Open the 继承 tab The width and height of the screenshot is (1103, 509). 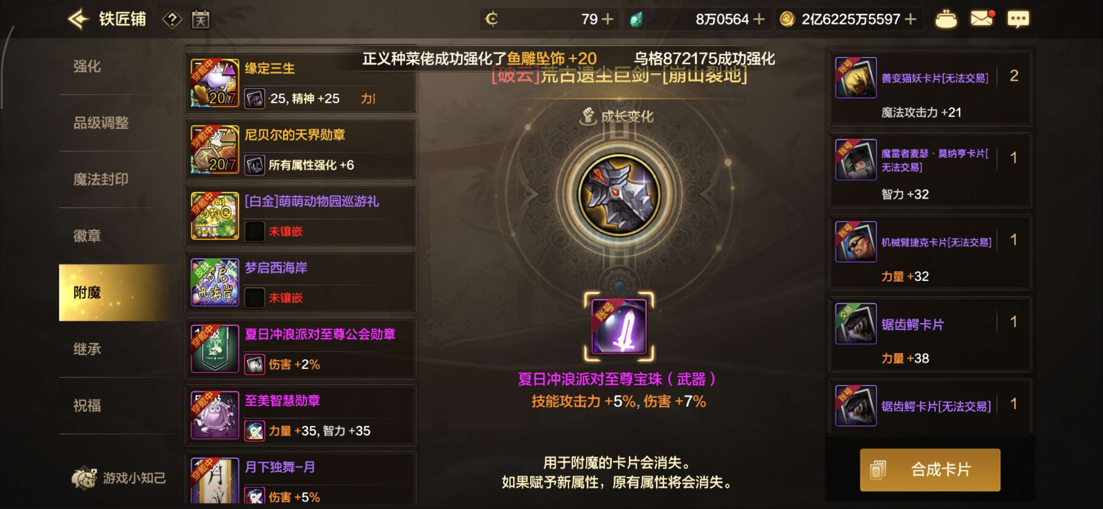(x=88, y=349)
